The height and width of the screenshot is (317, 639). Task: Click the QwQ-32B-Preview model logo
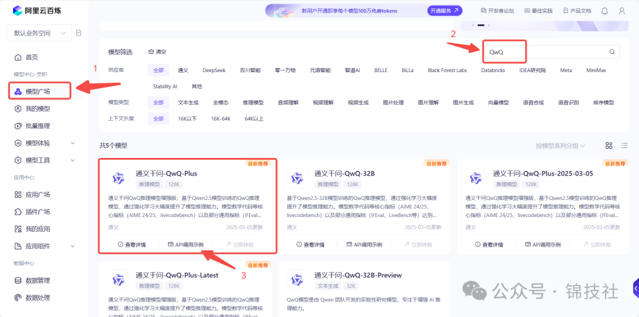coord(297,280)
